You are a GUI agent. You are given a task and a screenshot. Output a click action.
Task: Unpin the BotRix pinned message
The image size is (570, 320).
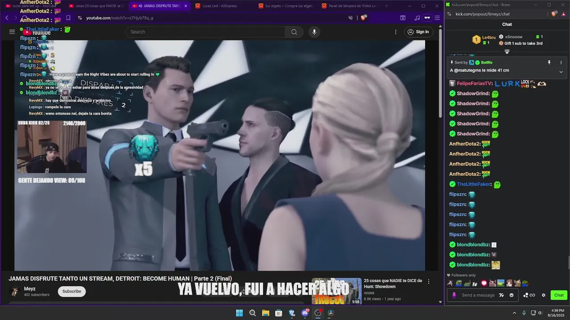(x=549, y=63)
